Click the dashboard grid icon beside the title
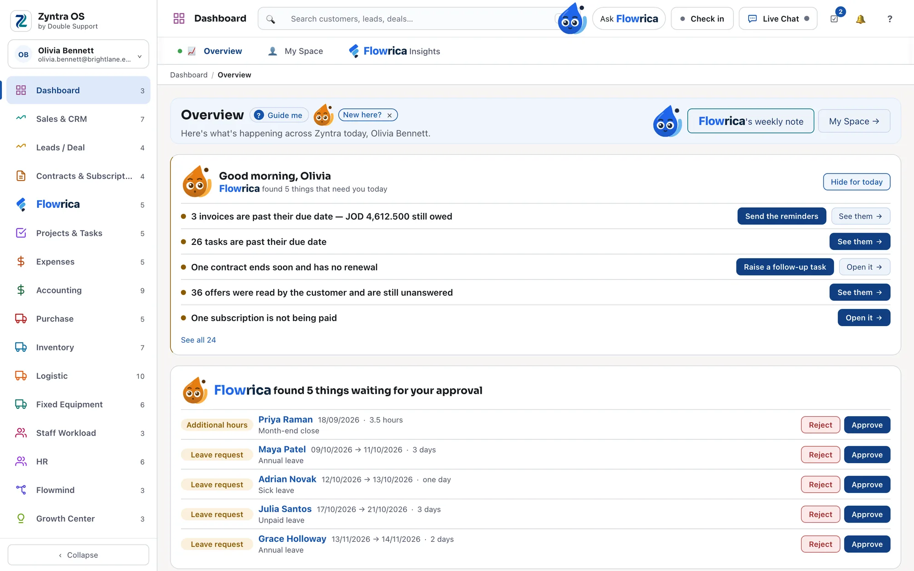 coord(179,18)
